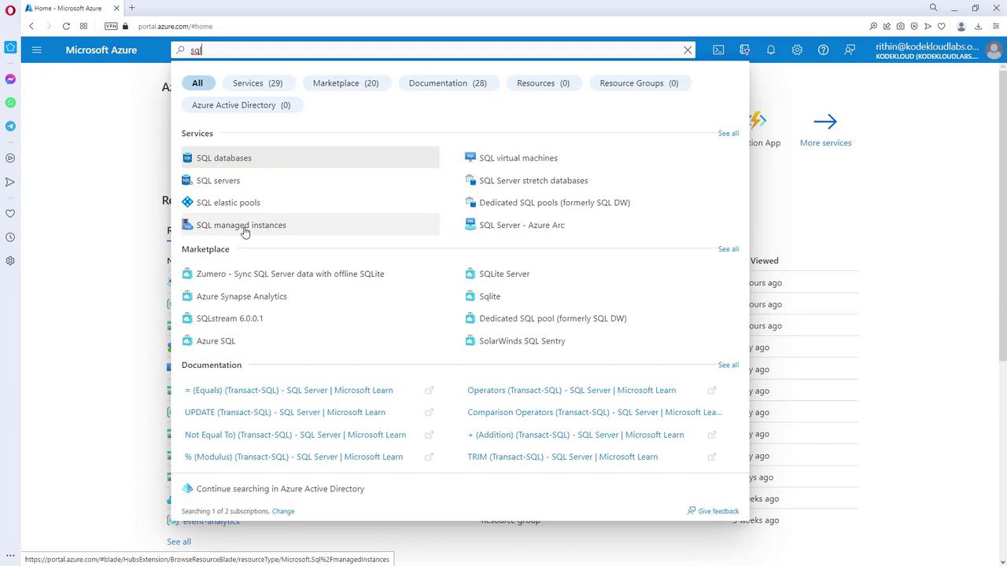See all Services results
This screenshot has height=566, width=1007.
tap(728, 134)
